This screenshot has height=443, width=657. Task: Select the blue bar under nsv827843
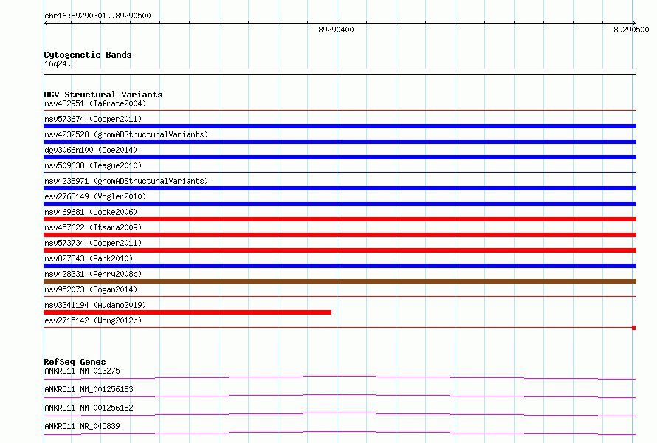pyautogui.click(x=340, y=266)
